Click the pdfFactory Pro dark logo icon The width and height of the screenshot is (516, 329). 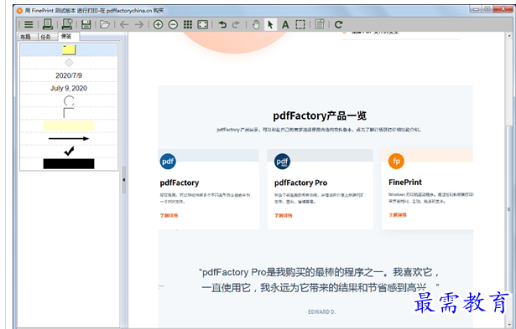click(x=283, y=162)
